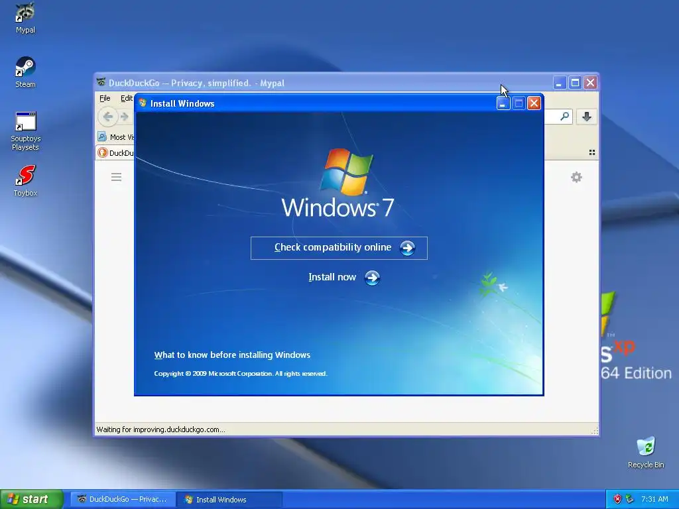Close the Install Windows dialog
The height and width of the screenshot is (509, 679).
(534, 103)
